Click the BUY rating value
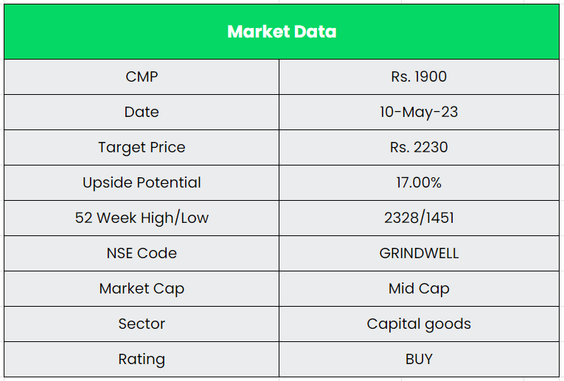This screenshot has height=381, width=564. point(419,359)
